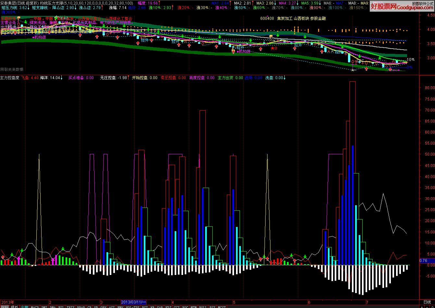This screenshot has width=435, height=308.
Task: Open the PSY indicator tab
Action: tap(213, 306)
